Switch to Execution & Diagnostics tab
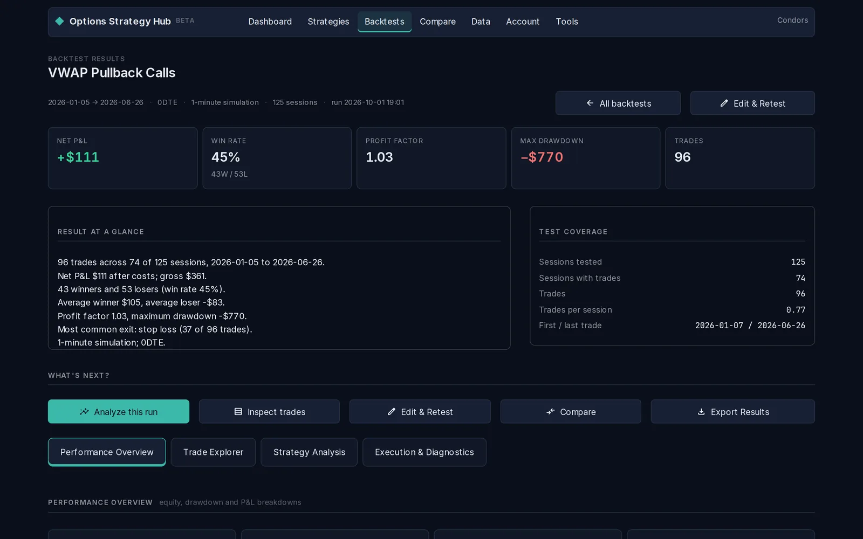Screen dimensions: 863x539 click(x=424, y=452)
